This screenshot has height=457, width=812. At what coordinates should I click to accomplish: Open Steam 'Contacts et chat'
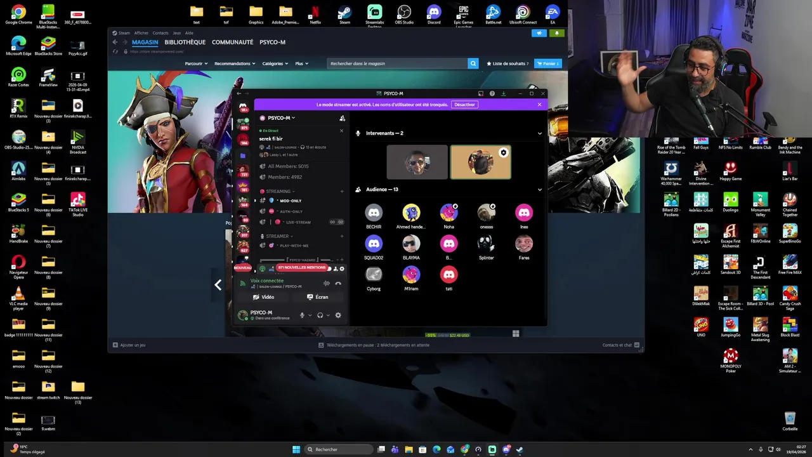[620, 345]
